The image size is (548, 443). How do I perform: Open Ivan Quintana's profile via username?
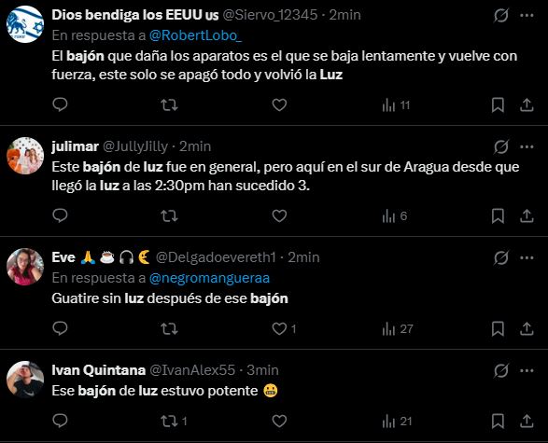(192, 370)
